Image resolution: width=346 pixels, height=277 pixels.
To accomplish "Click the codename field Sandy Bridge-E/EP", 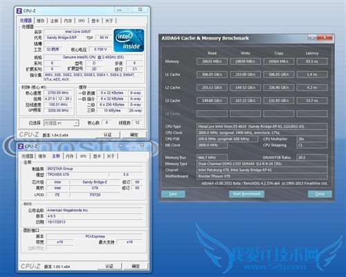I will pos(62,37).
